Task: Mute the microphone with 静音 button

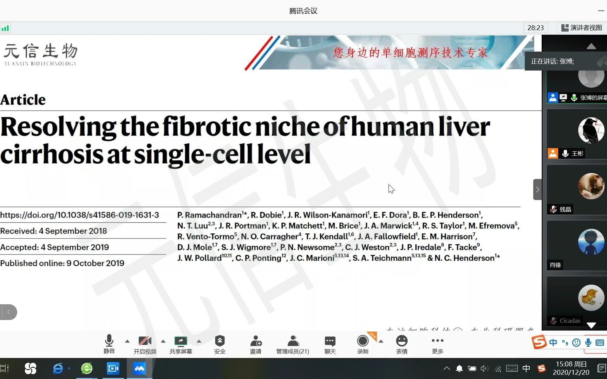Action: pos(109,344)
